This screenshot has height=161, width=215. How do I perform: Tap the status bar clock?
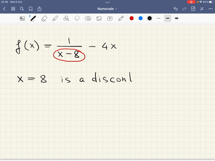point(4,2)
